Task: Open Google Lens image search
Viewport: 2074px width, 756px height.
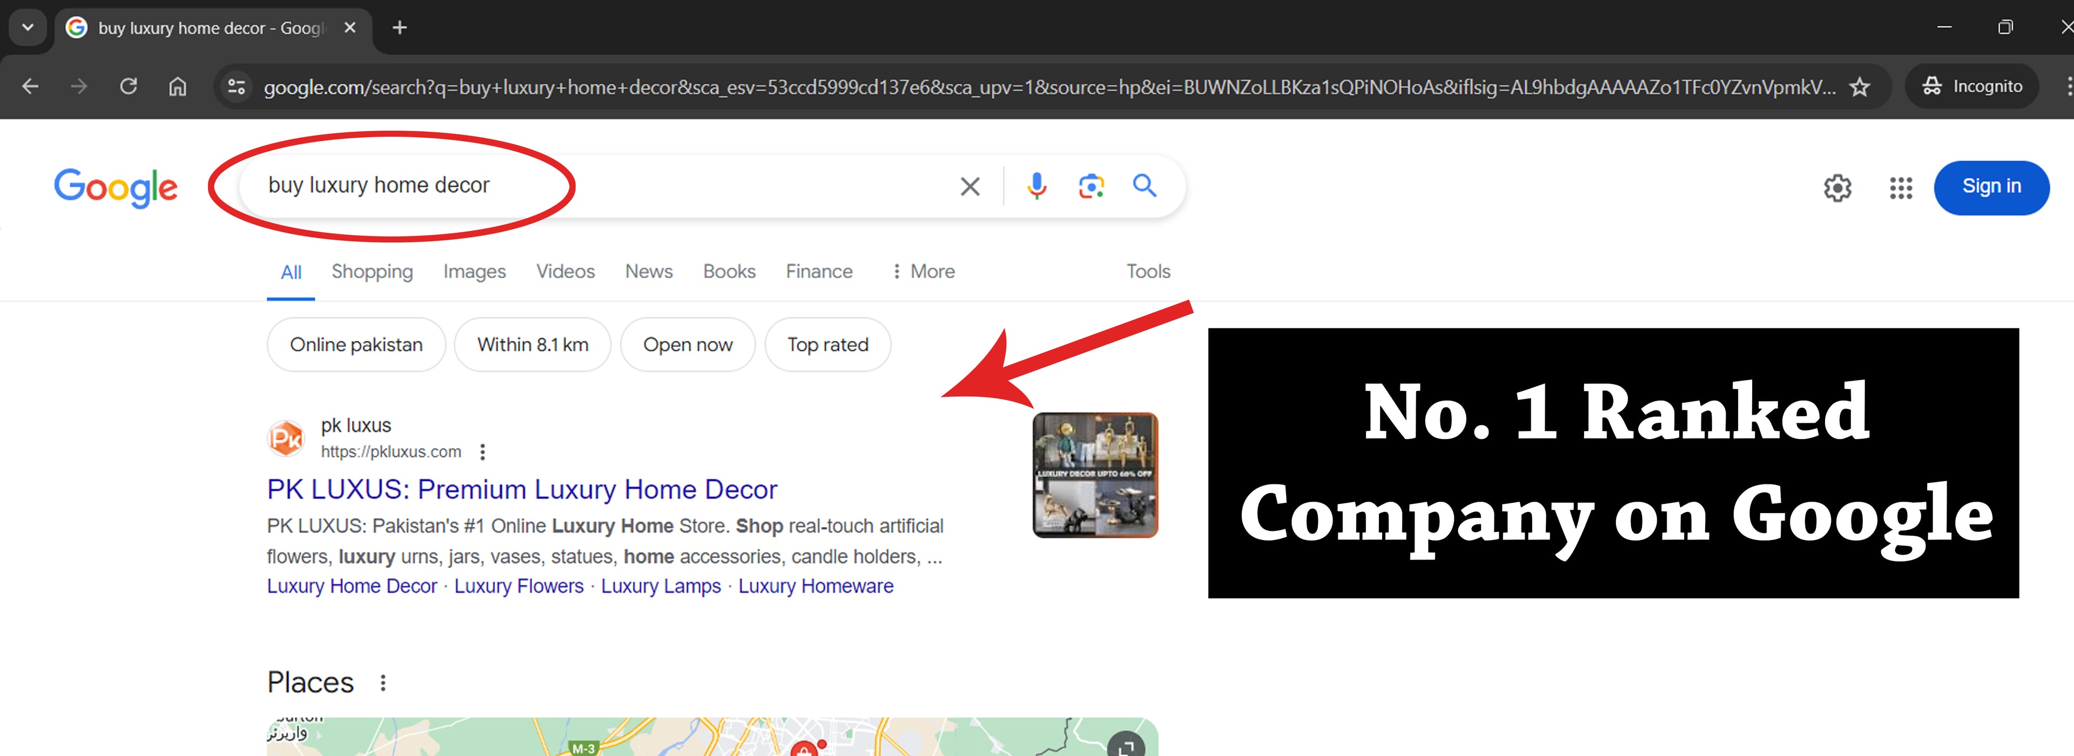Action: pyautogui.click(x=1091, y=187)
